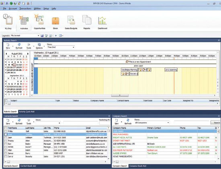Screen dimensions: 221x169
Task: Sort companies by Primary Contact column
Action: click(x=163, y=128)
